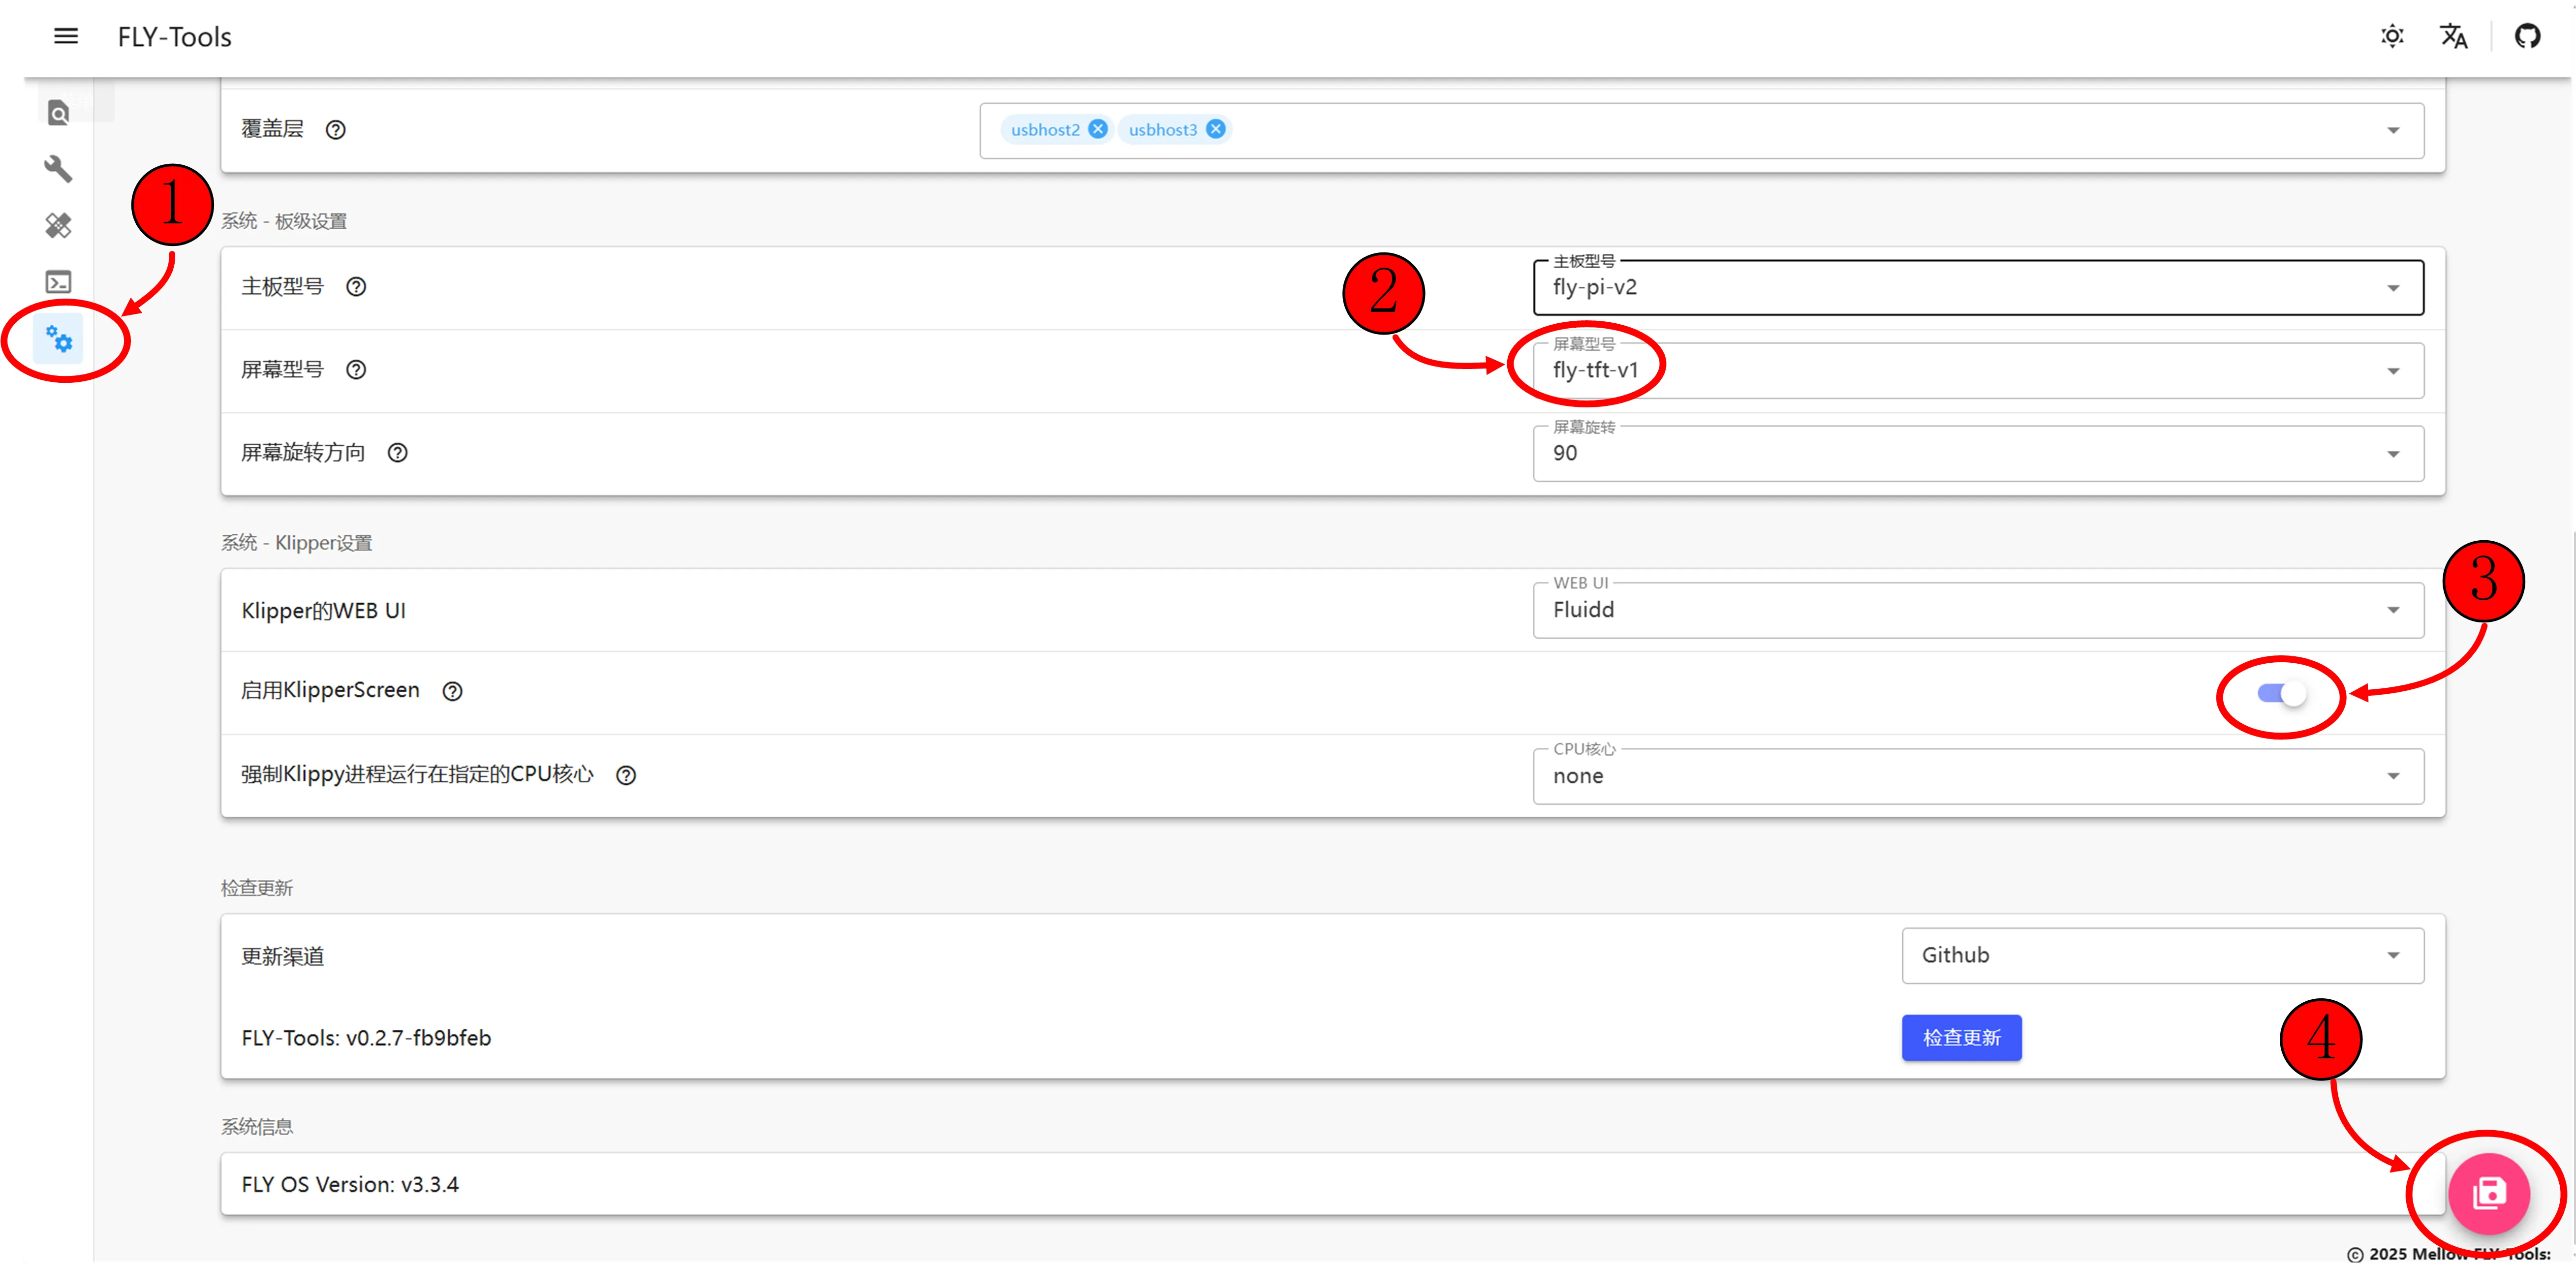Open the wrench tools page in sidebar

(x=58, y=169)
